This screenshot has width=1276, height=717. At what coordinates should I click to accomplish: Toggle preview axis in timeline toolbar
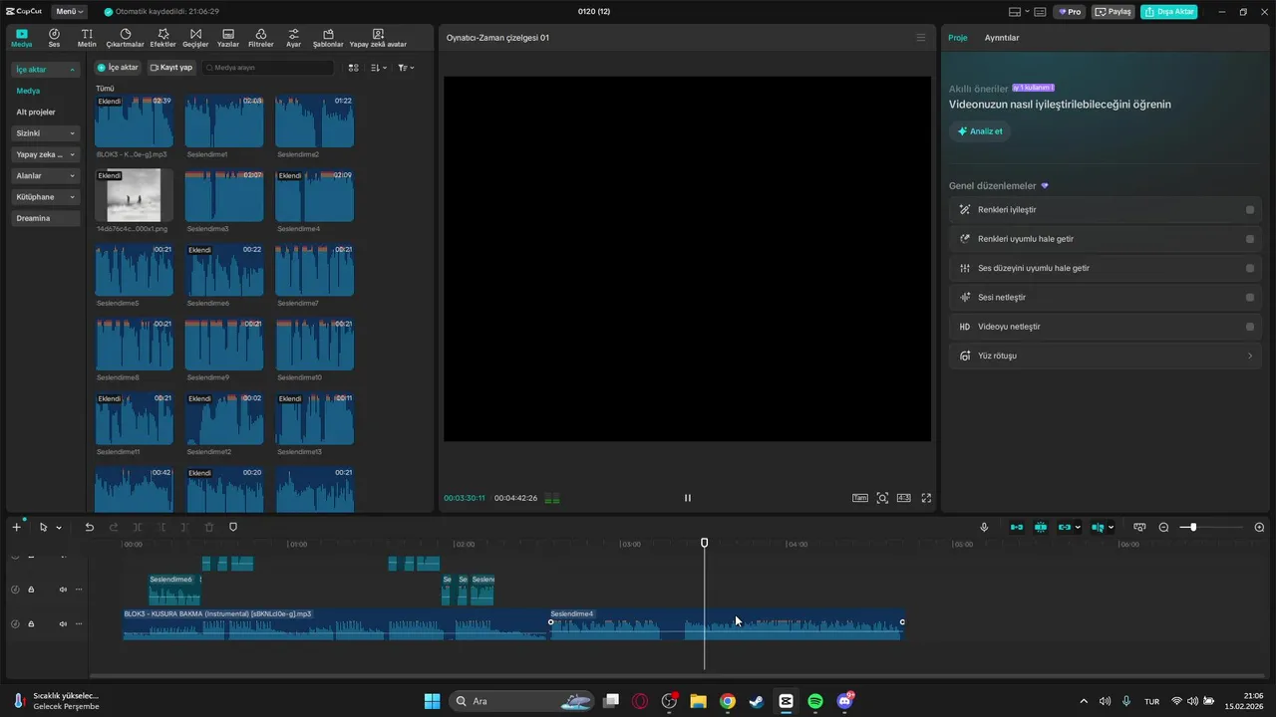point(1098,527)
